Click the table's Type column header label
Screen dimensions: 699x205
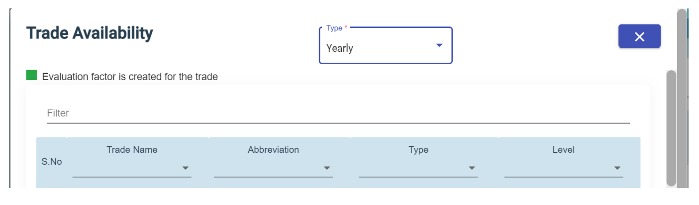[418, 150]
